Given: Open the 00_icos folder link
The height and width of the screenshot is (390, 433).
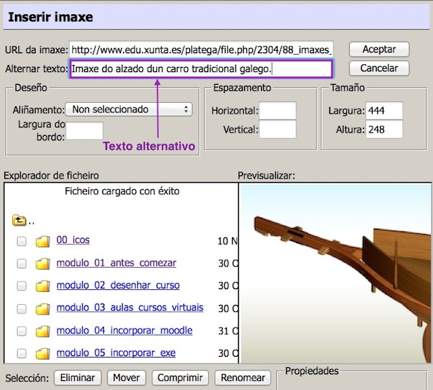Looking at the screenshot, I should pos(73,240).
